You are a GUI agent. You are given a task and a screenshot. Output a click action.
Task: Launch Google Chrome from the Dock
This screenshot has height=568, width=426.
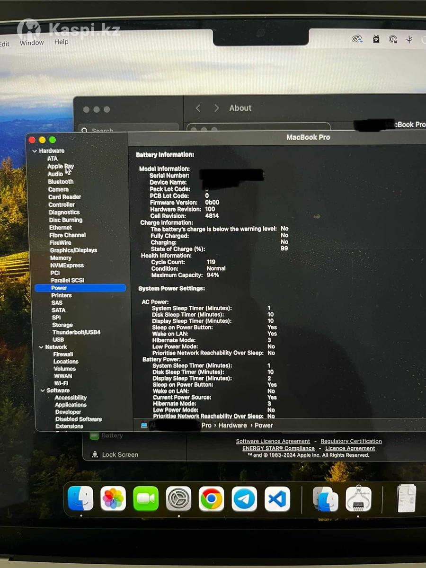(x=211, y=498)
